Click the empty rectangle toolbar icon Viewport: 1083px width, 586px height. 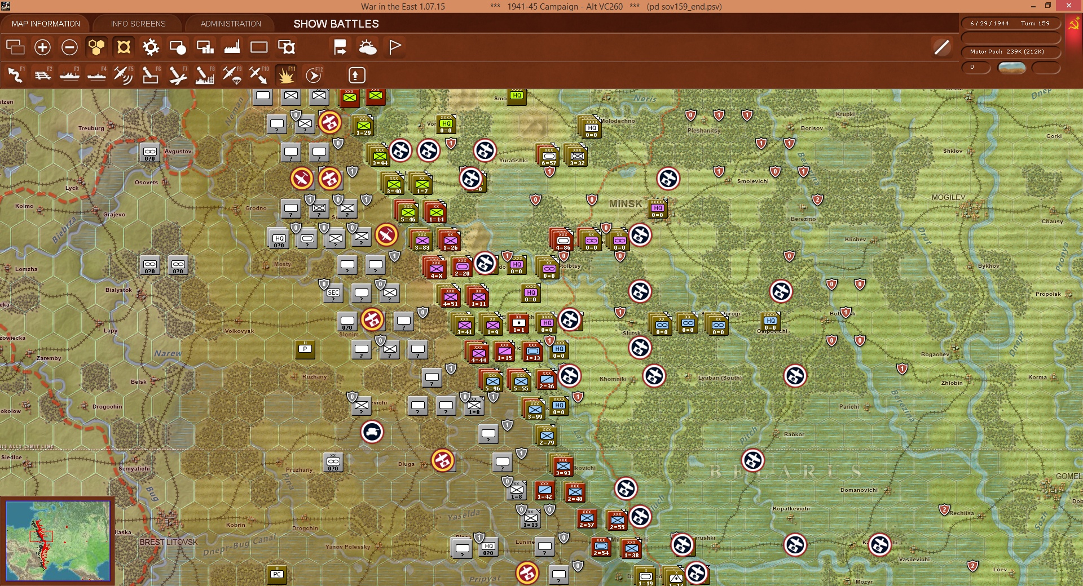(x=259, y=47)
